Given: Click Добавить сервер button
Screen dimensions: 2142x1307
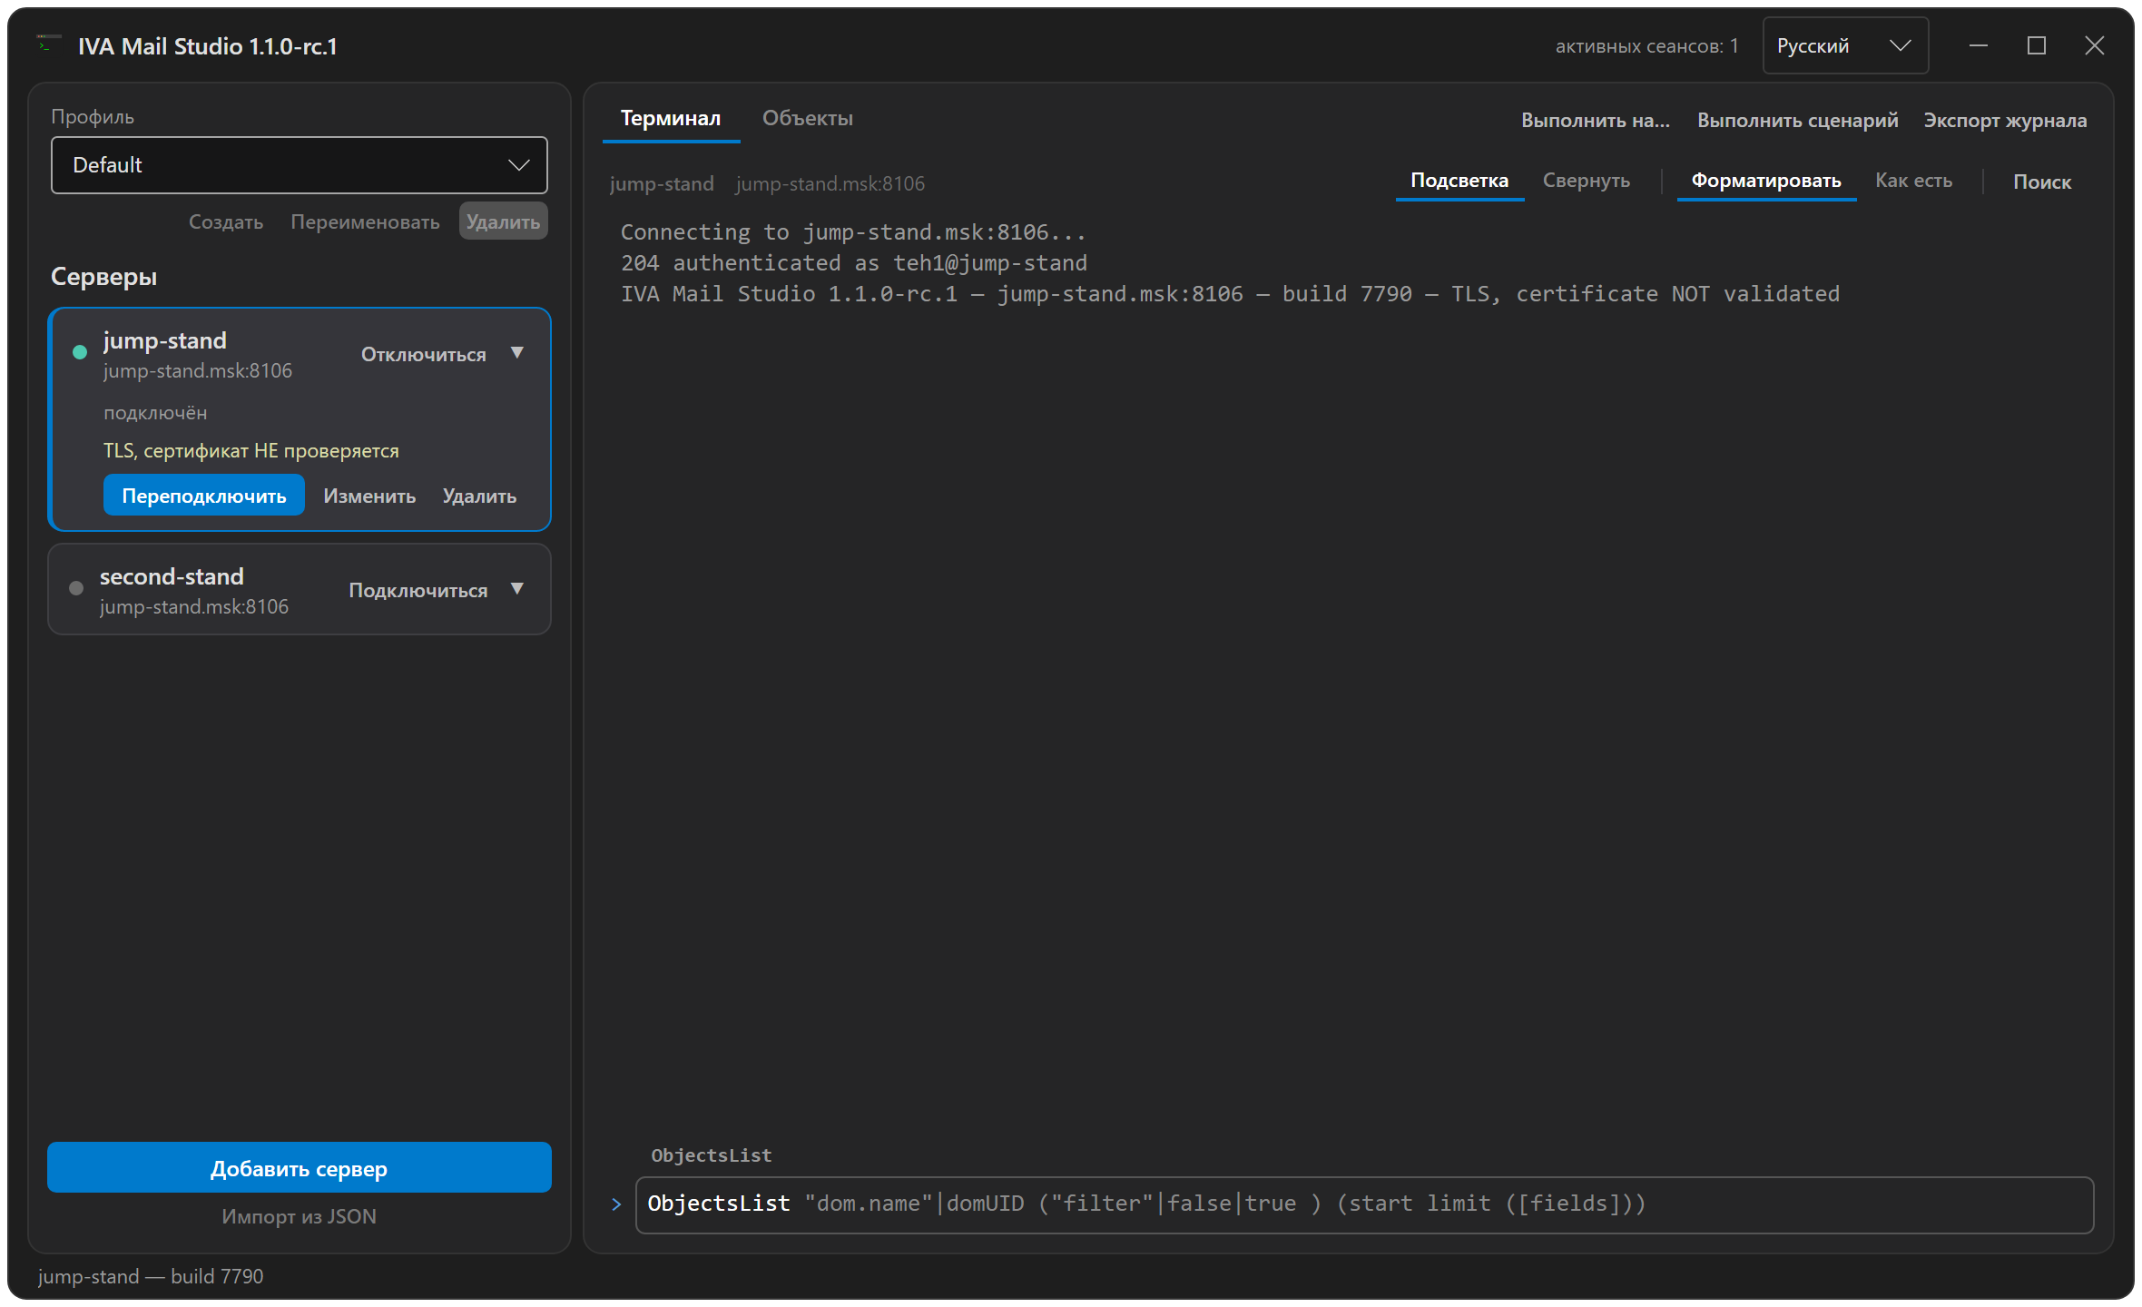Looking at the screenshot, I should coord(300,1168).
